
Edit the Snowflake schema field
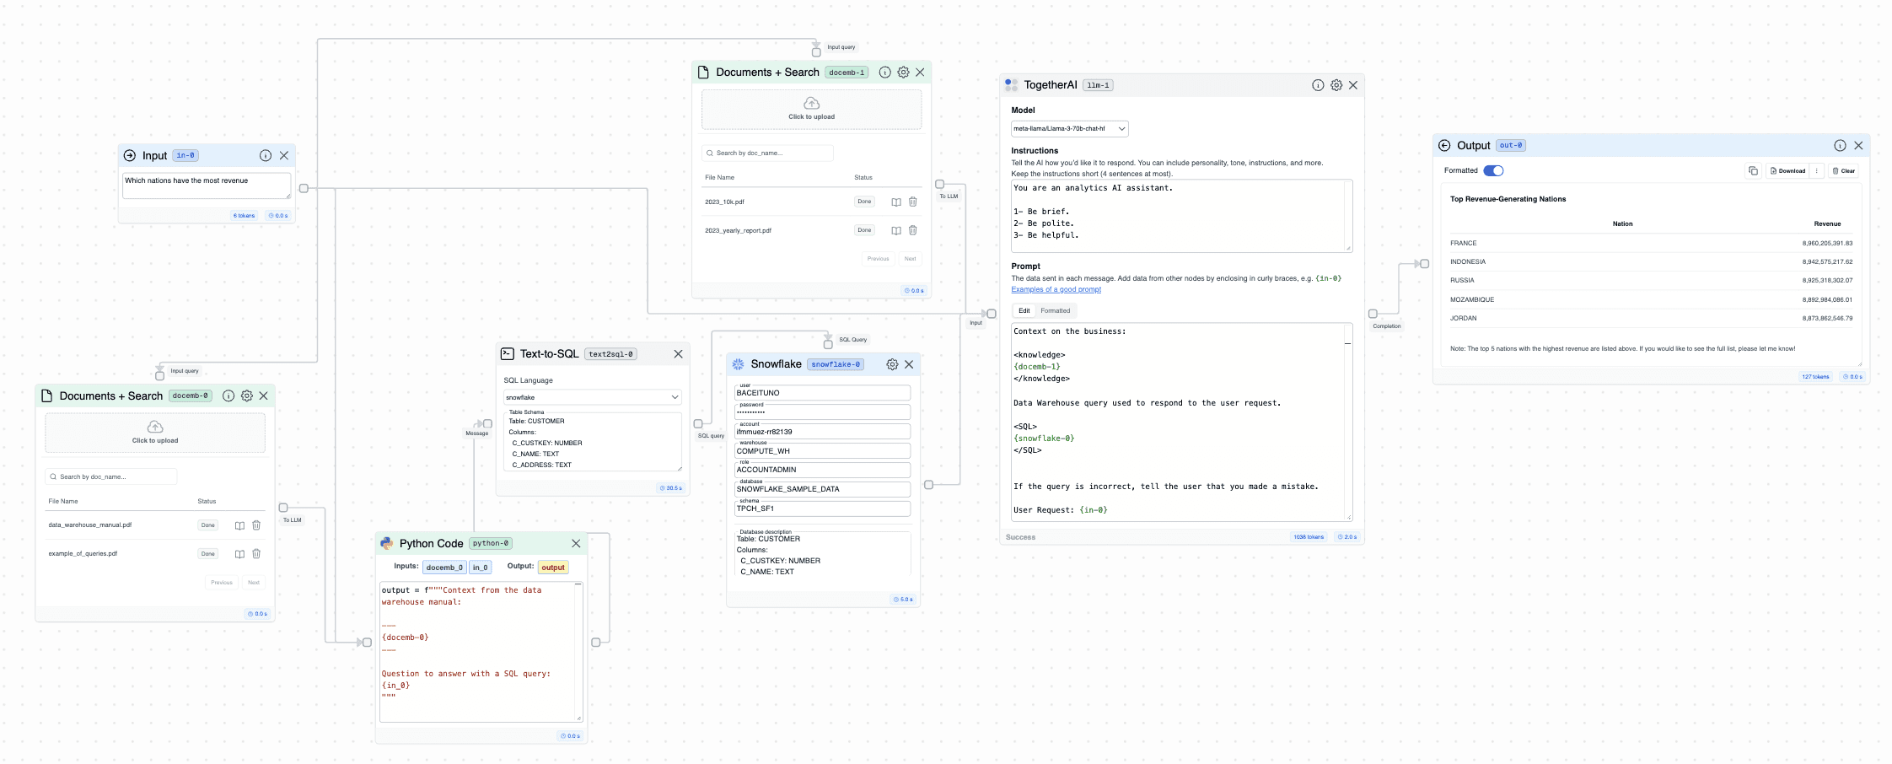(822, 508)
